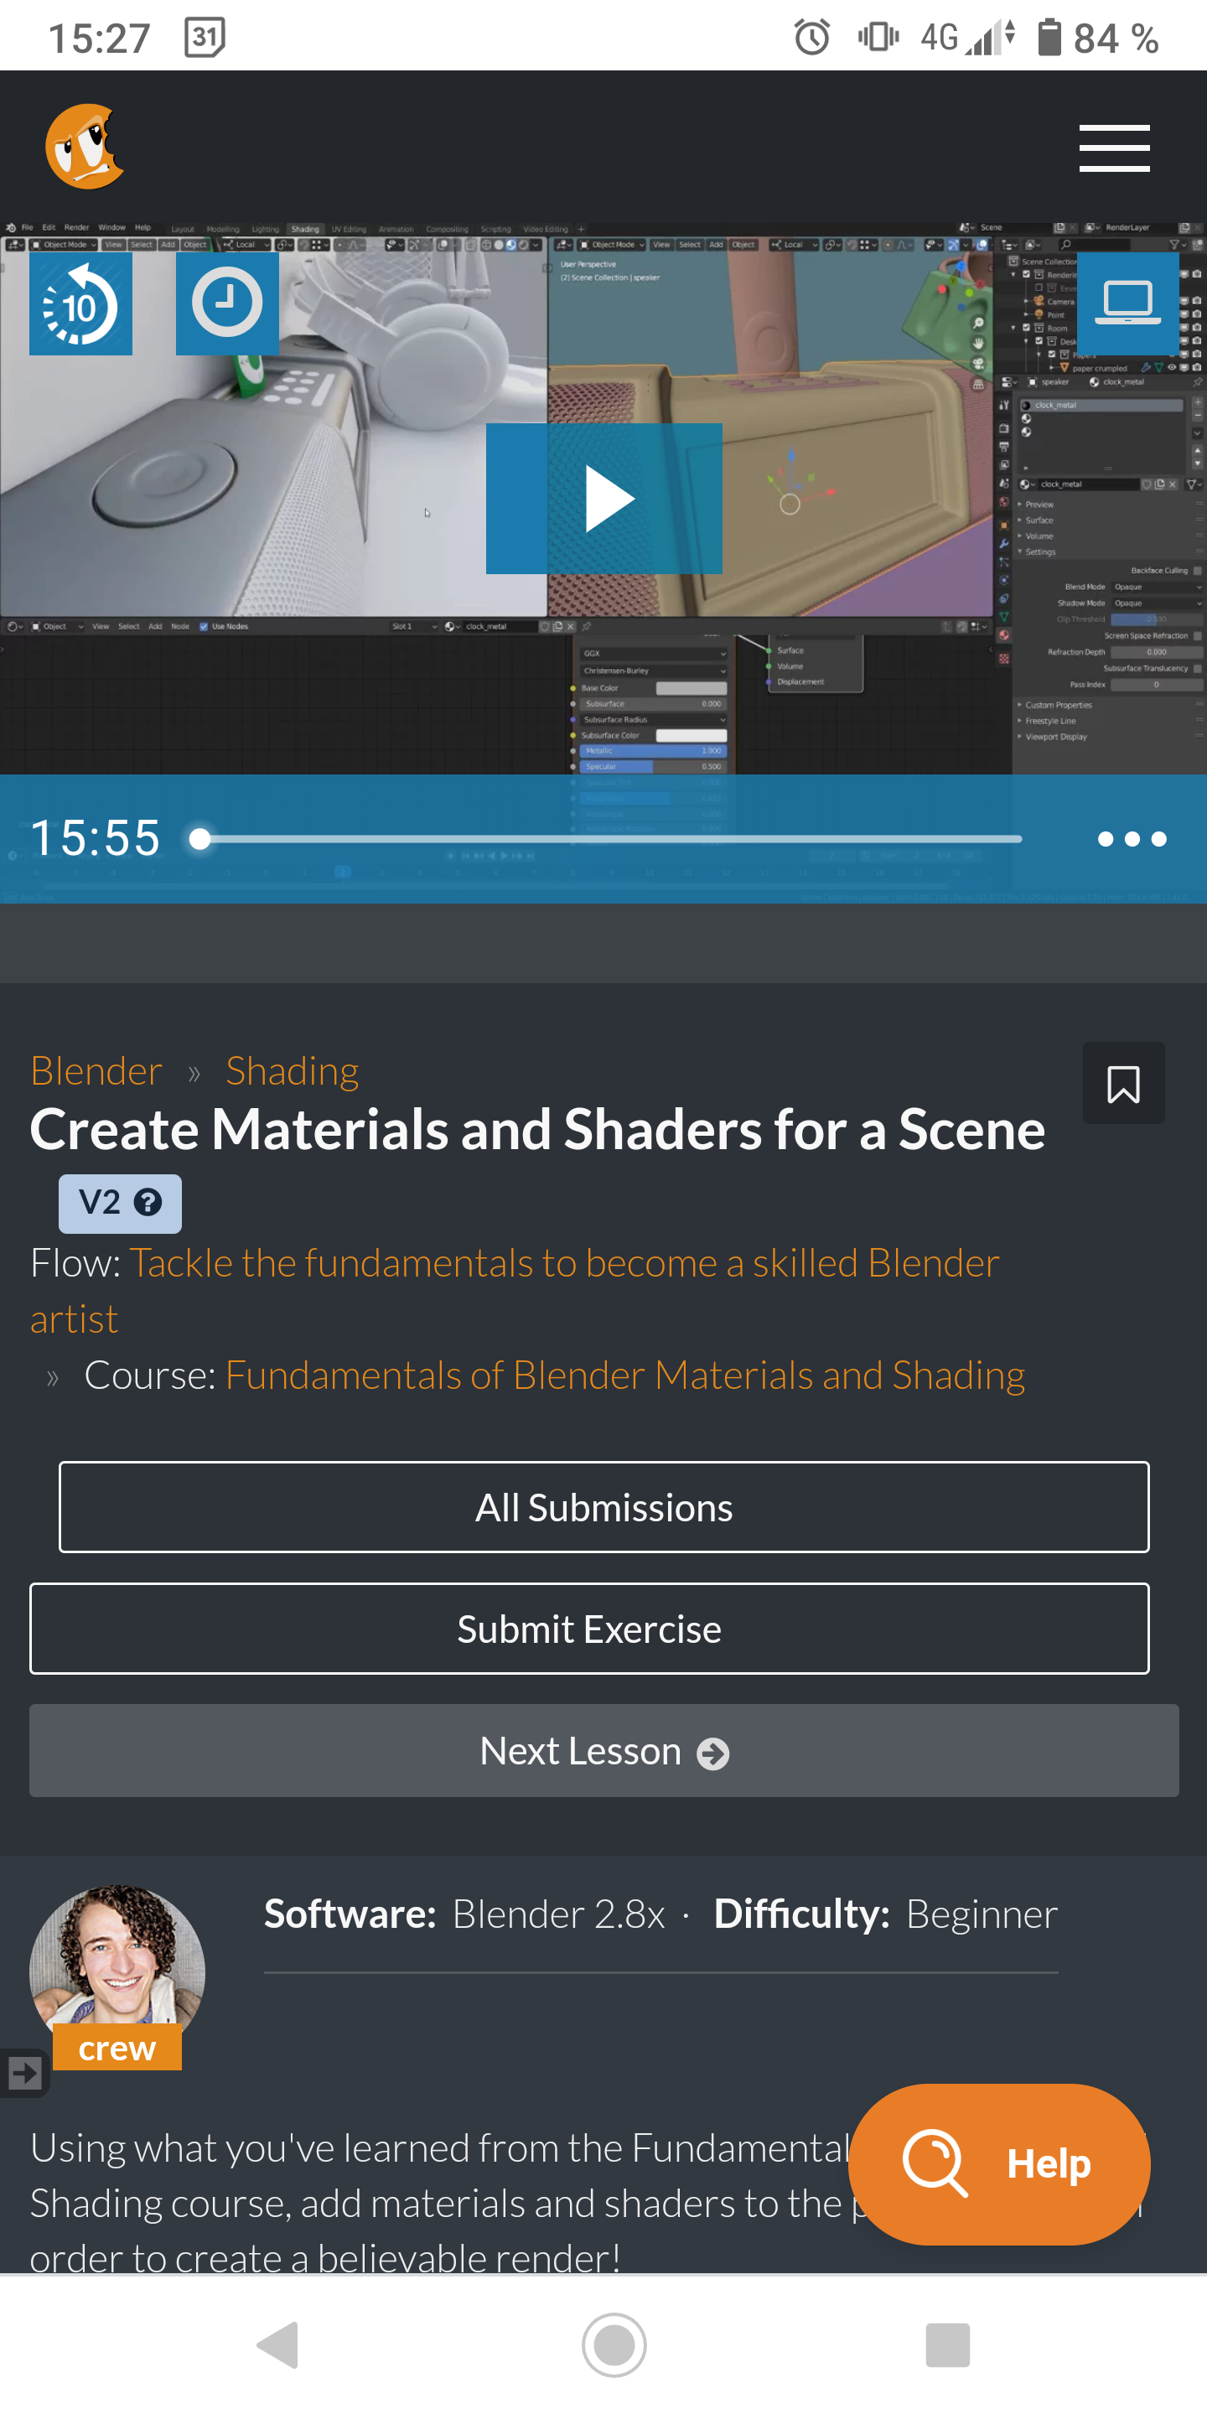Open the Blender artist flow link
1207x2414 pixels.
point(514,1291)
